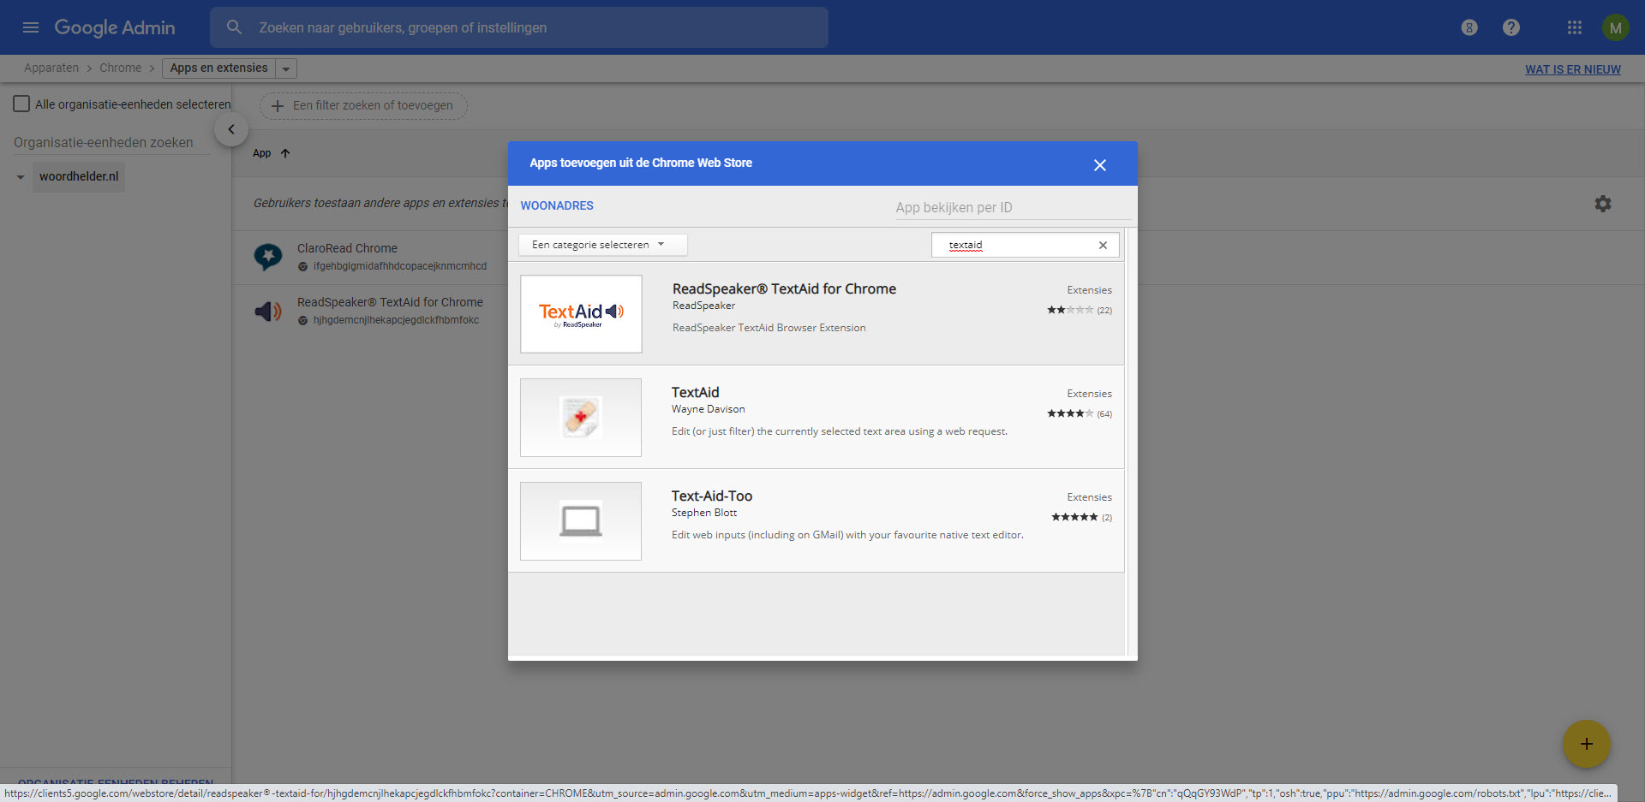The image size is (1645, 802).
Task: Open TextAid by Wayne Davison result
Action: 695,392
